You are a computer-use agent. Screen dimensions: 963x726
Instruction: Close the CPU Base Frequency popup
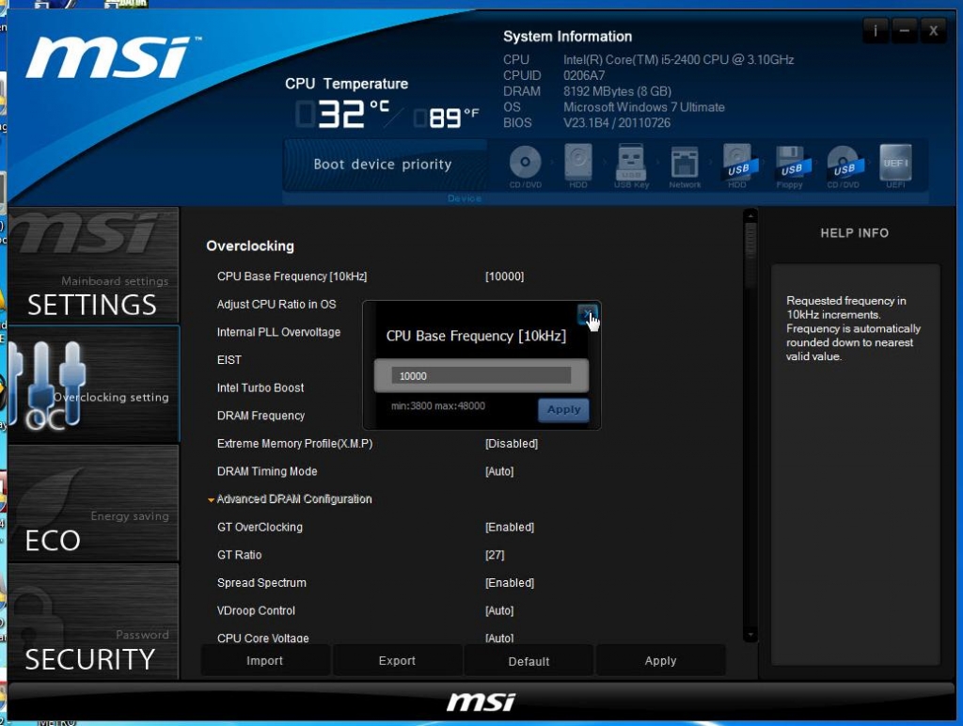pos(586,314)
